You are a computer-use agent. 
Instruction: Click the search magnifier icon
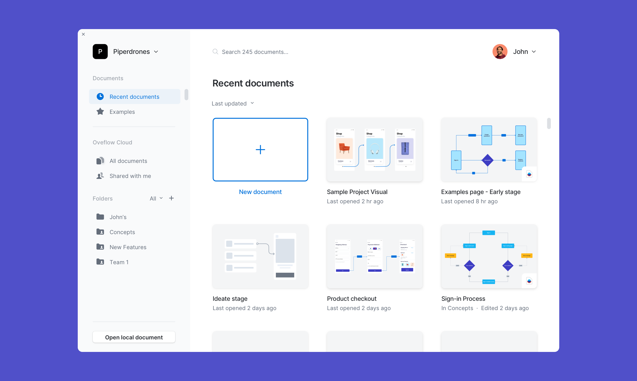pyautogui.click(x=215, y=52)
